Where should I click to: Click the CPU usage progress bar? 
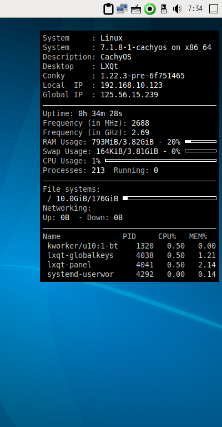[160, 161]
